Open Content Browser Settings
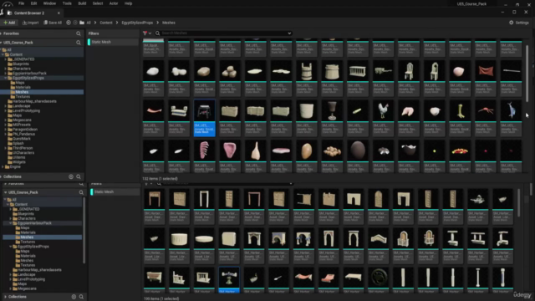Viewport: 535px width, 301px height. (x=518, y=23)
